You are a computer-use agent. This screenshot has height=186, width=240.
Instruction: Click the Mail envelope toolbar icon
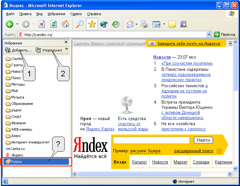(x=130, y=24)
